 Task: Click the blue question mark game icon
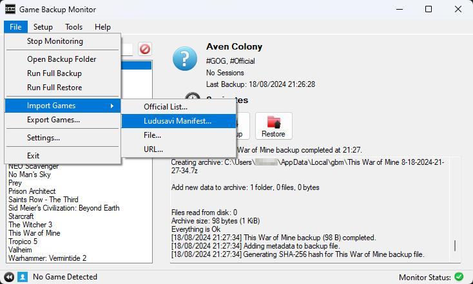[x=185, y=59]
